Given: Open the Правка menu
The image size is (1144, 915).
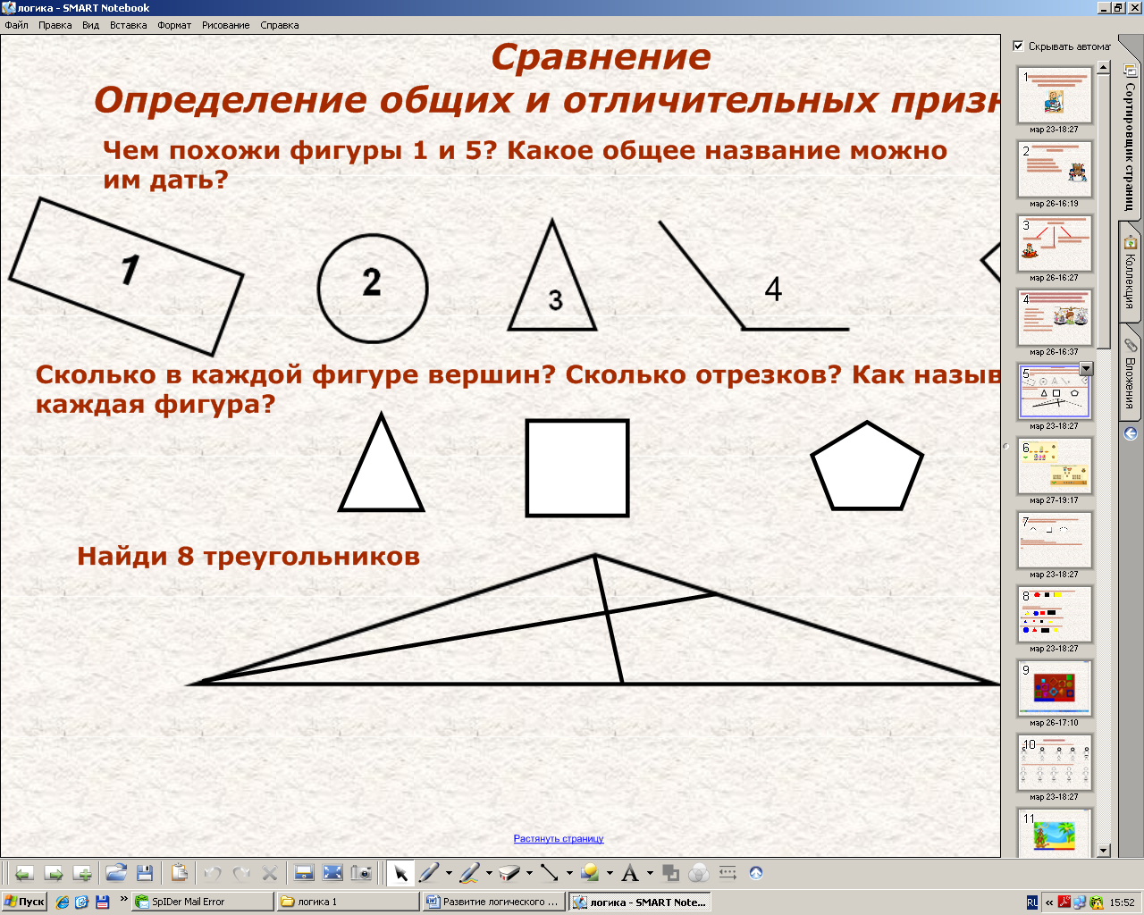Looking at the screenshot, I should coord(55,25).
